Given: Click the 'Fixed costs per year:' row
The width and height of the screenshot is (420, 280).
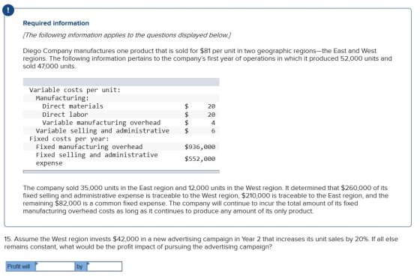Looking at the screenshot, I should (x=121, y=139).
